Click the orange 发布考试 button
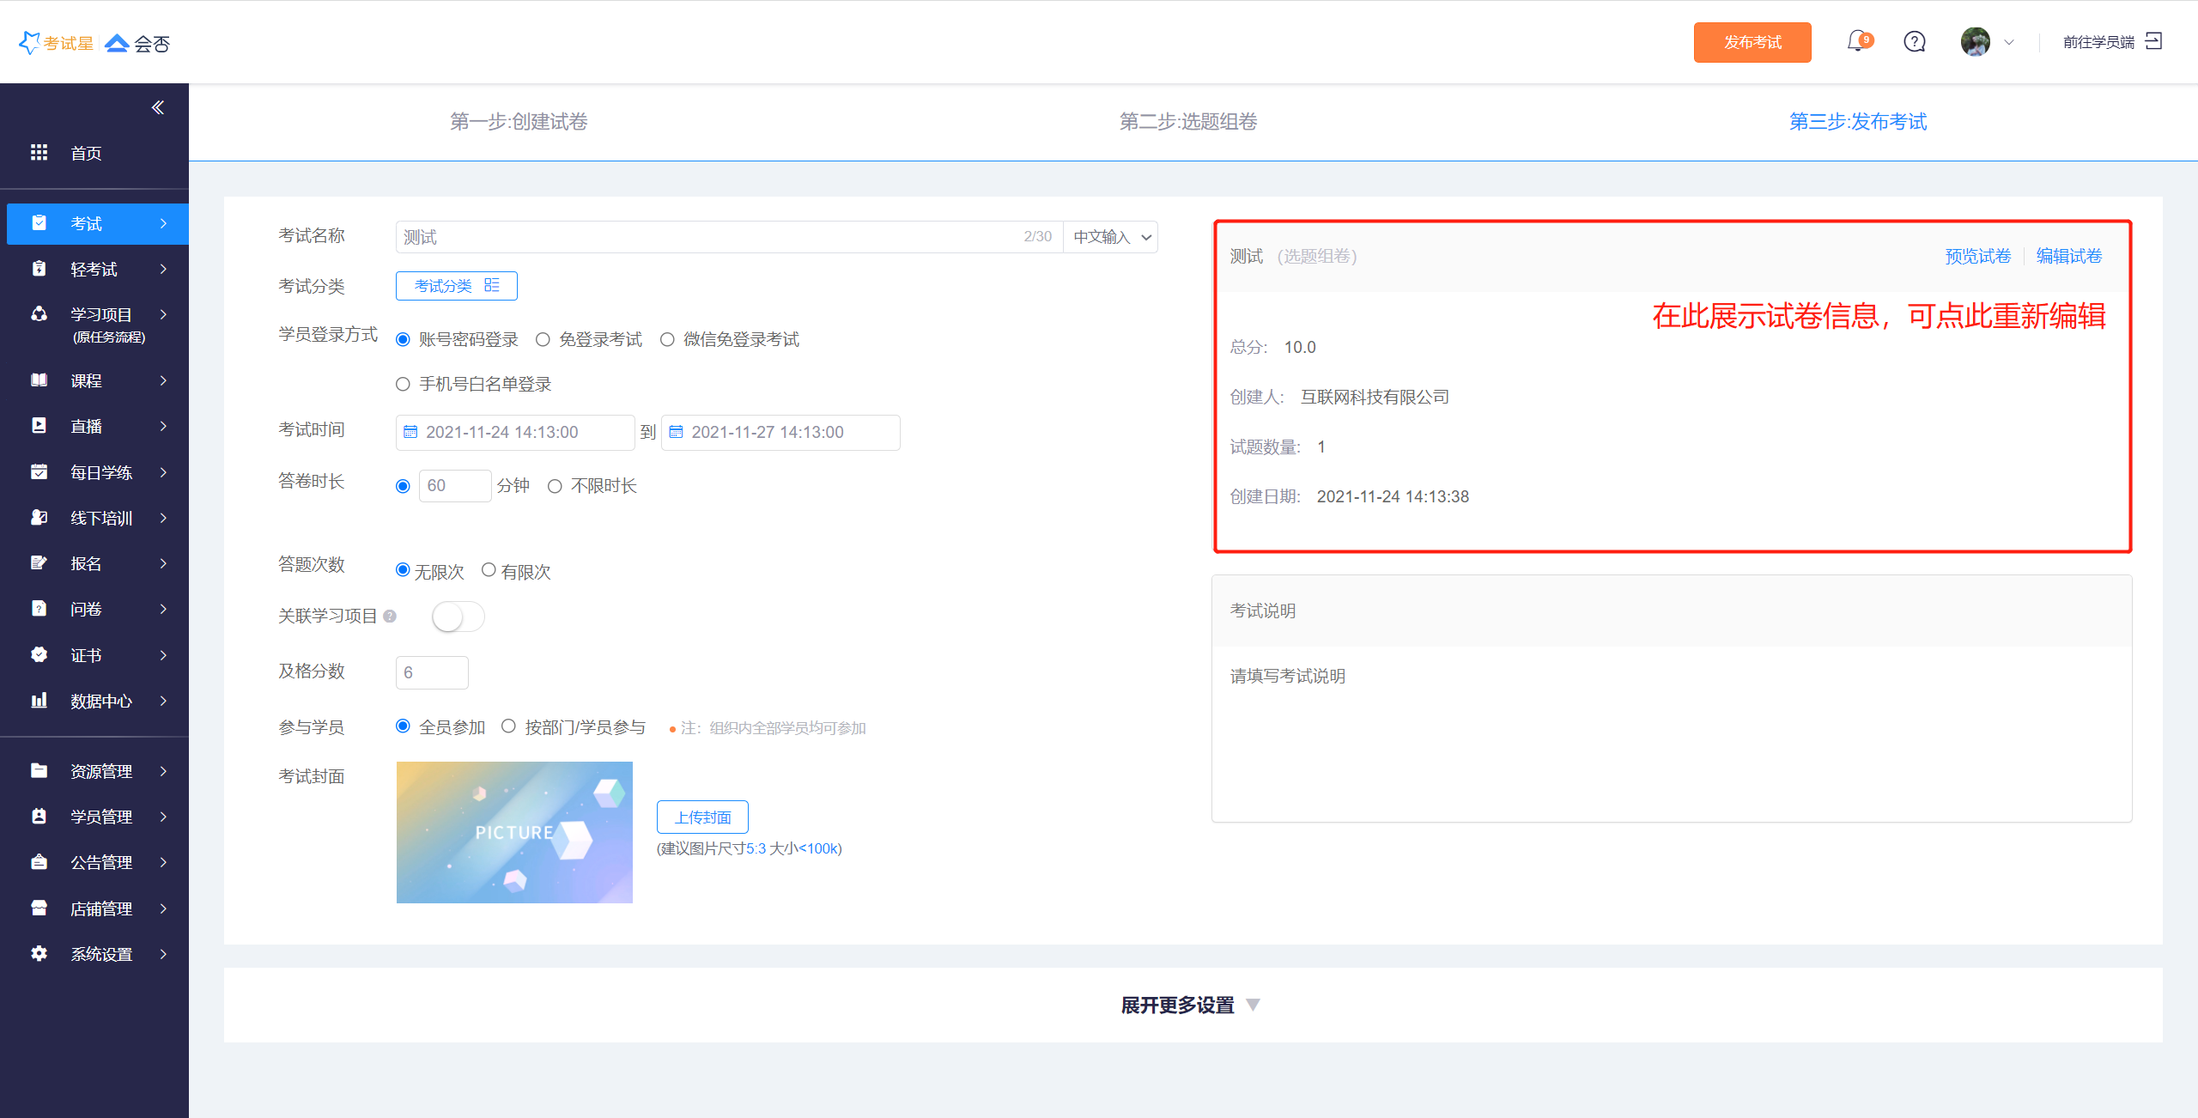Screen dimensions: 2198x1118 click(1752, 42)
